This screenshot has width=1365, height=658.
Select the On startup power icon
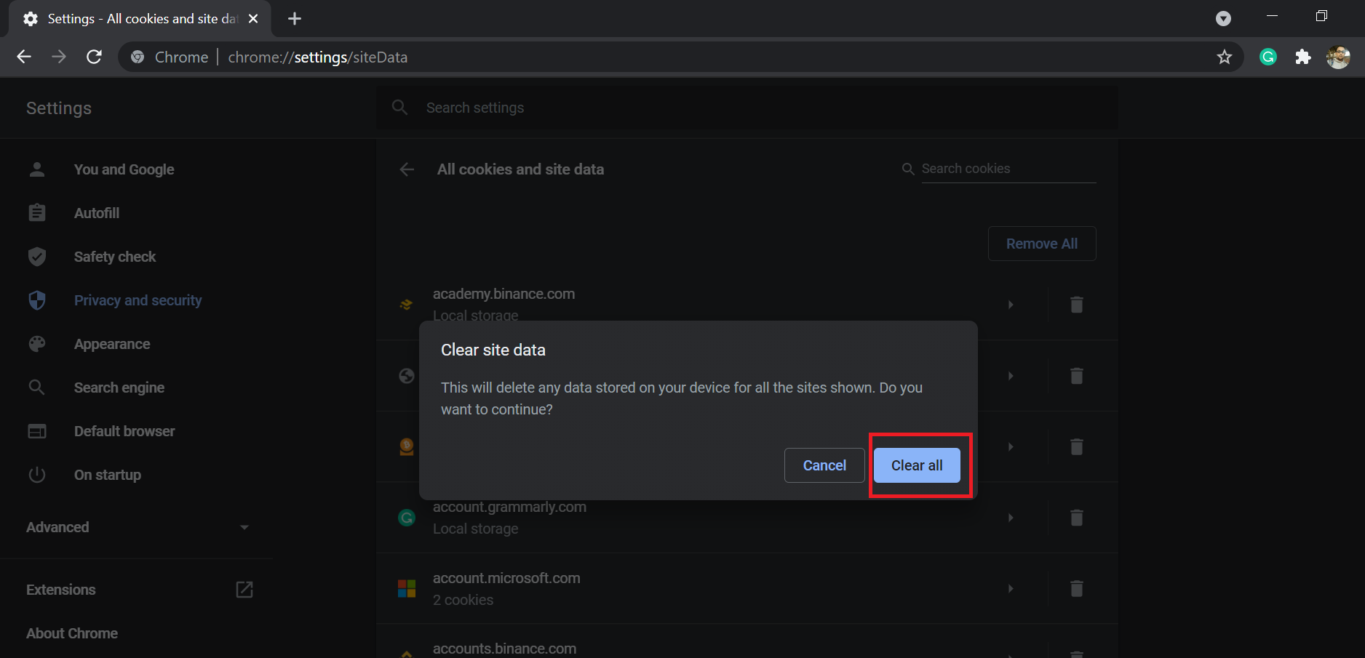click(x=36, y=474)
